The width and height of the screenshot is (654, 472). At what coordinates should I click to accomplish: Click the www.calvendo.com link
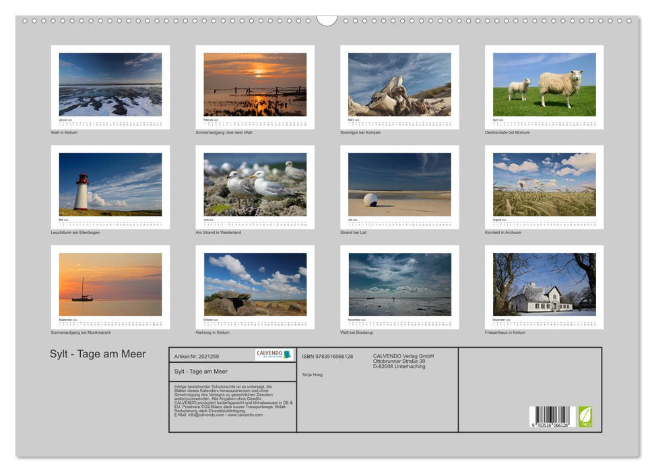pos(244,415)
